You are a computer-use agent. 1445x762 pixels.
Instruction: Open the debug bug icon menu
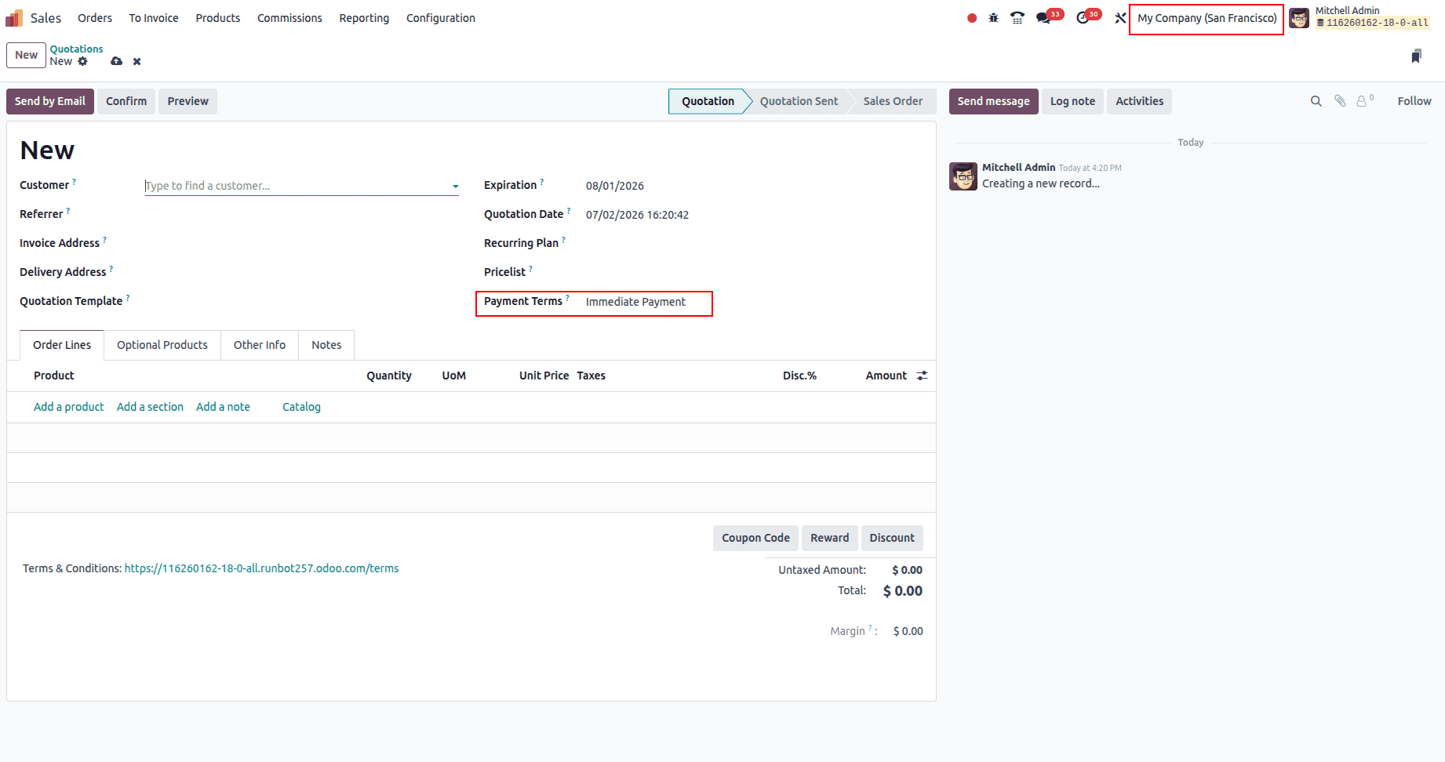pos(993,18)
